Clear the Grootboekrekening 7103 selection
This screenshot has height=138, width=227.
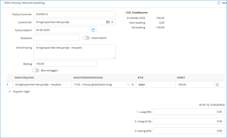tap(132, 84)
